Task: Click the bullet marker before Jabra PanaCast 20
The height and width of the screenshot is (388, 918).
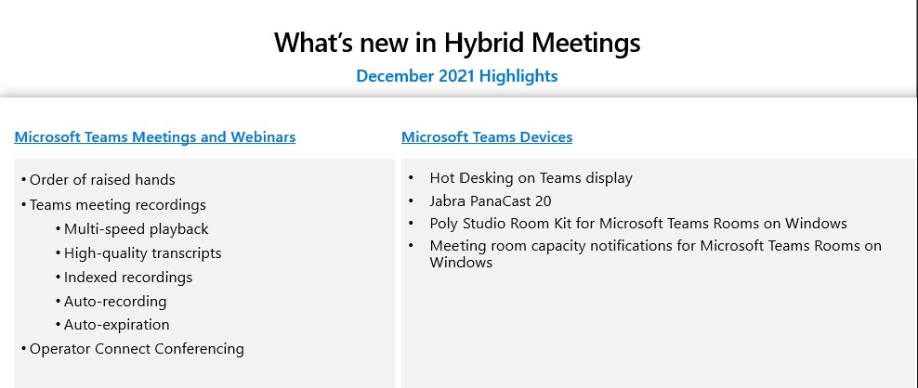Action: coord(411,200)
